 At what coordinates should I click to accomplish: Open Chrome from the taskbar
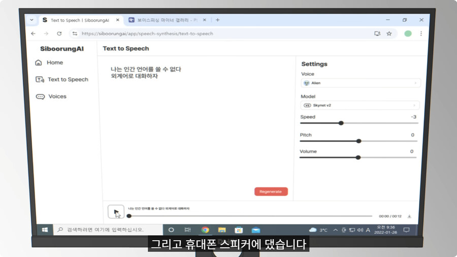[205, 230]
